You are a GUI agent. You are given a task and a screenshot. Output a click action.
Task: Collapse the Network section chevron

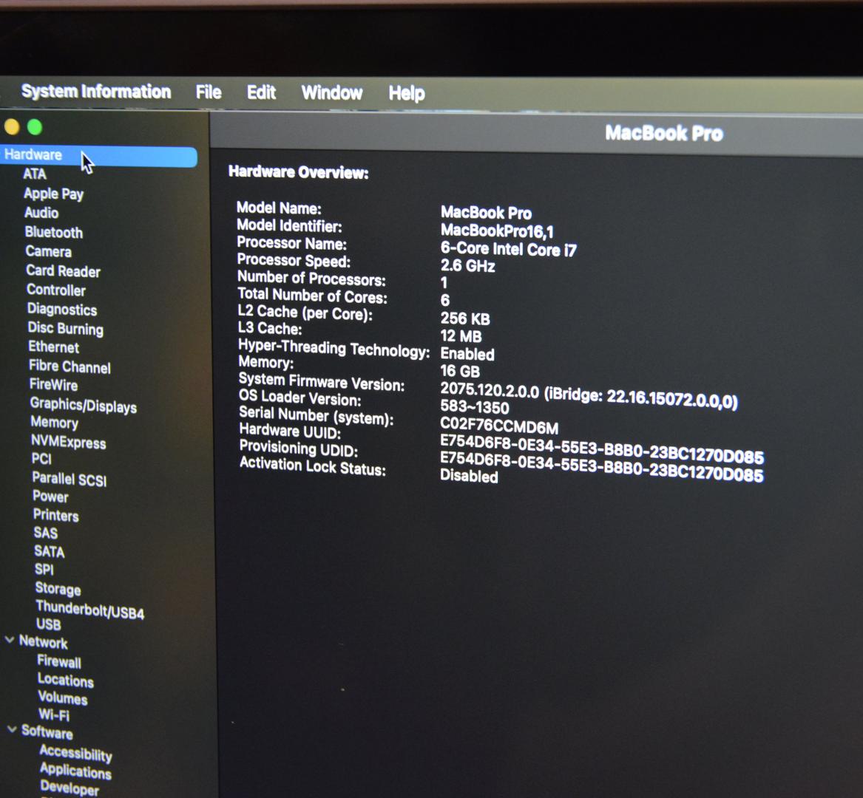click(x=10, y=640)
